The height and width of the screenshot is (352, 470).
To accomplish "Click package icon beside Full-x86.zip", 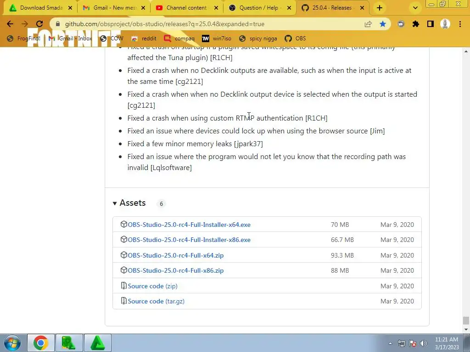I will (123, 270).
